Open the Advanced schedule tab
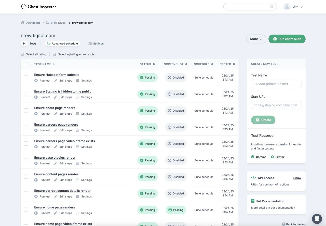 click(x=62, y=43)
